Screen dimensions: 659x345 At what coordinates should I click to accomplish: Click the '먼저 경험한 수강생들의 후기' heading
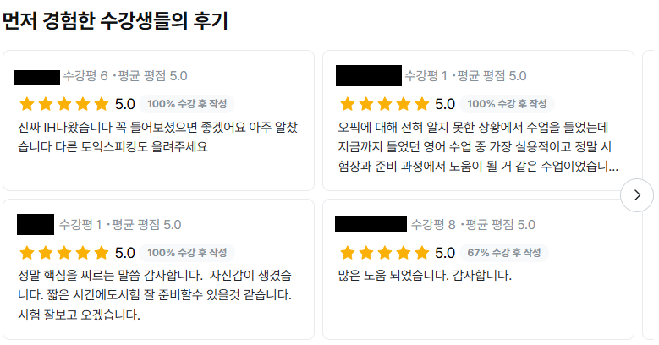[x=115, y=20]
